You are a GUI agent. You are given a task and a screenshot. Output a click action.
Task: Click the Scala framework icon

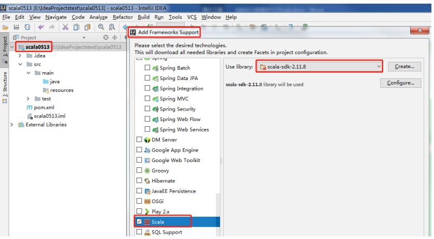(147, 222)
